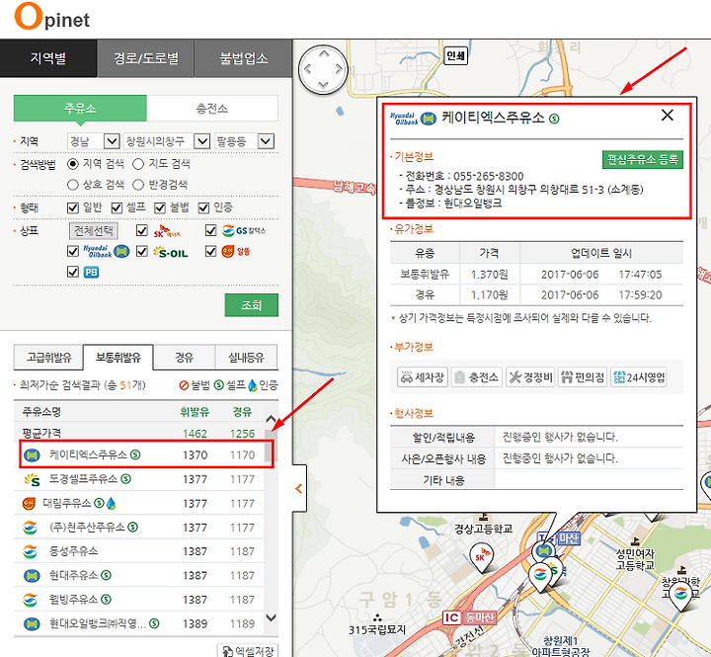Toggle the Hyundai Oilbank brand checkbox

point(72,251)
